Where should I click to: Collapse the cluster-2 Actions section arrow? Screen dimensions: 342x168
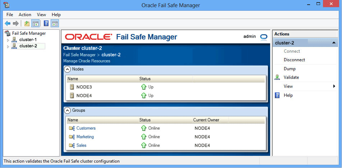[x=334, y=43]
